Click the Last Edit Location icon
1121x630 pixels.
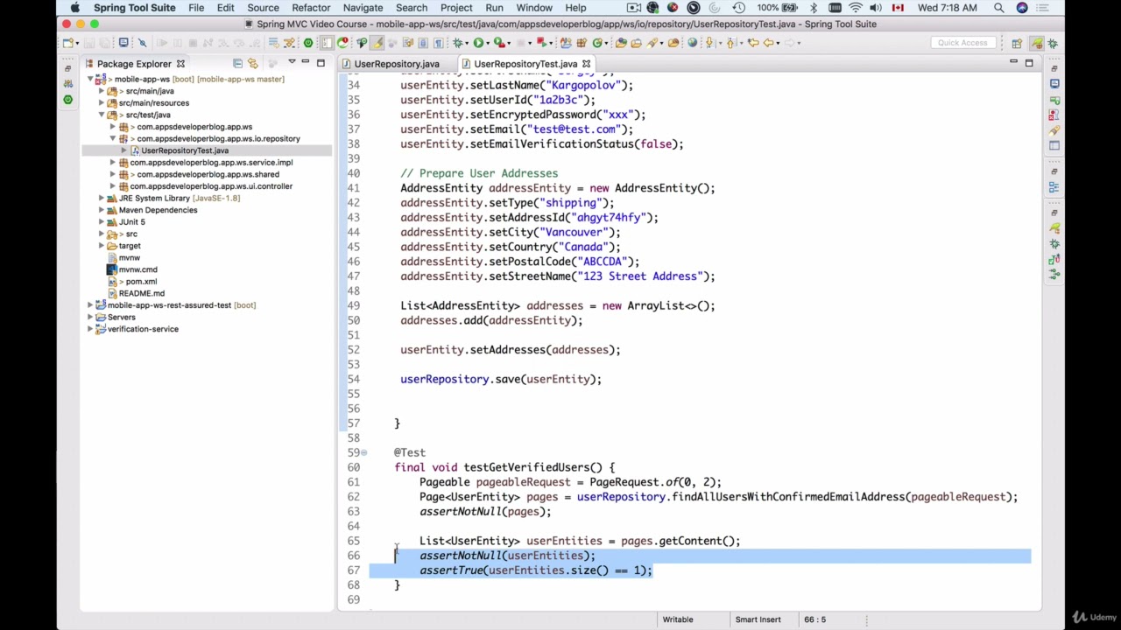click(753, 42)
